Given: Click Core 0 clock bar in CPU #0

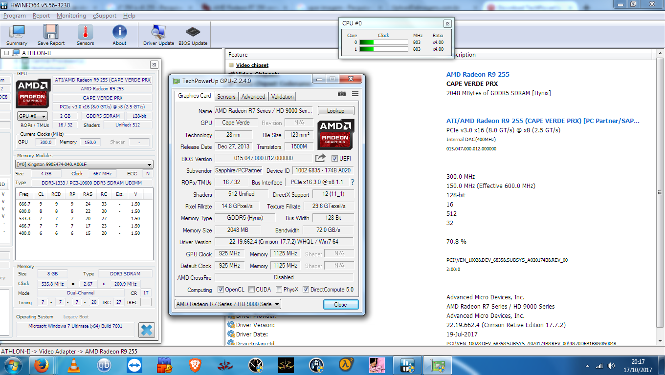Looking at the screenshot, I should coord(383,42).
